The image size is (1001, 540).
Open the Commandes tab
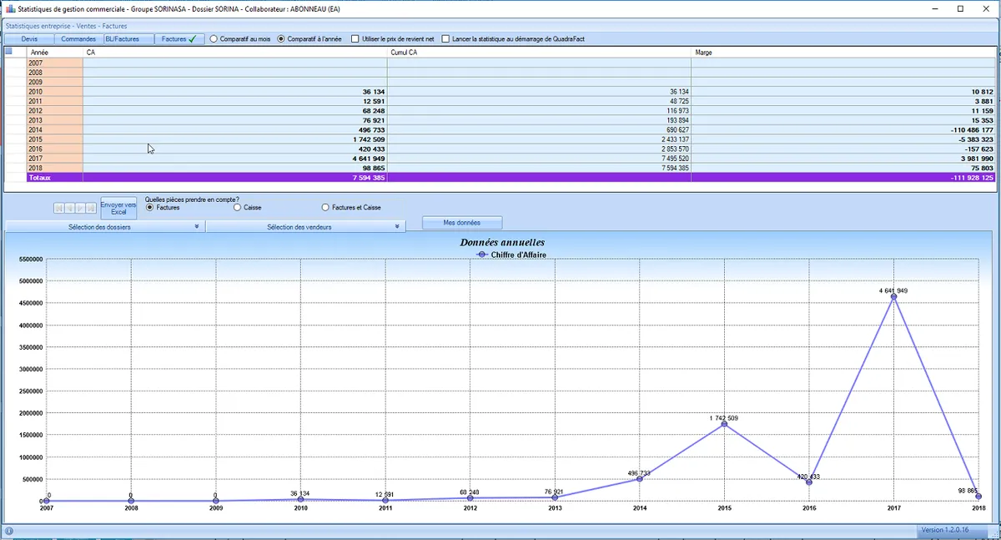pyautogui.click(x=78, y=39)
